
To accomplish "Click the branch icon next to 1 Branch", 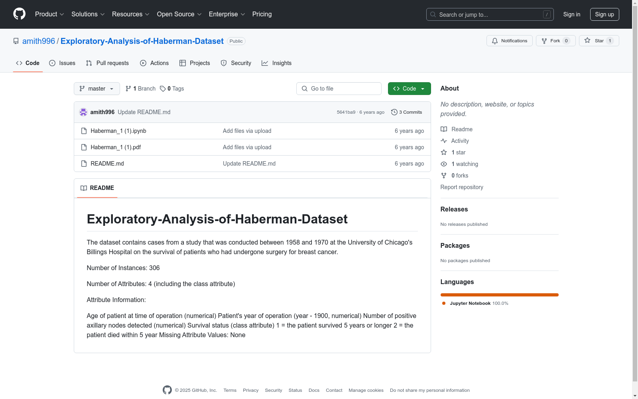I will pyautogui.click(x=128, y=89).
